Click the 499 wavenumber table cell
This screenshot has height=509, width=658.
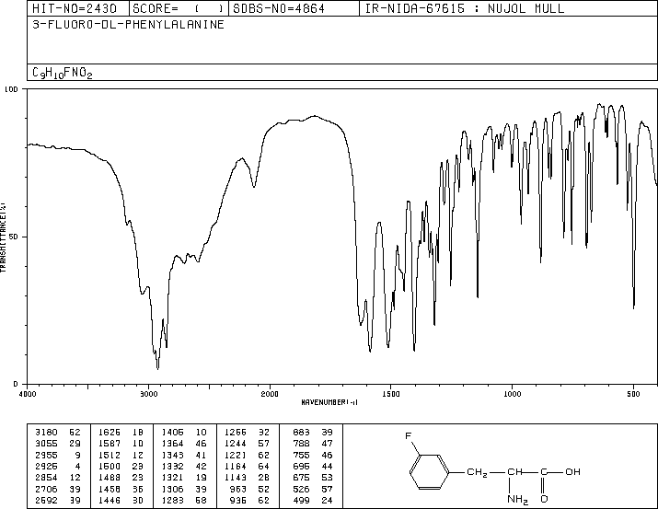301,500
